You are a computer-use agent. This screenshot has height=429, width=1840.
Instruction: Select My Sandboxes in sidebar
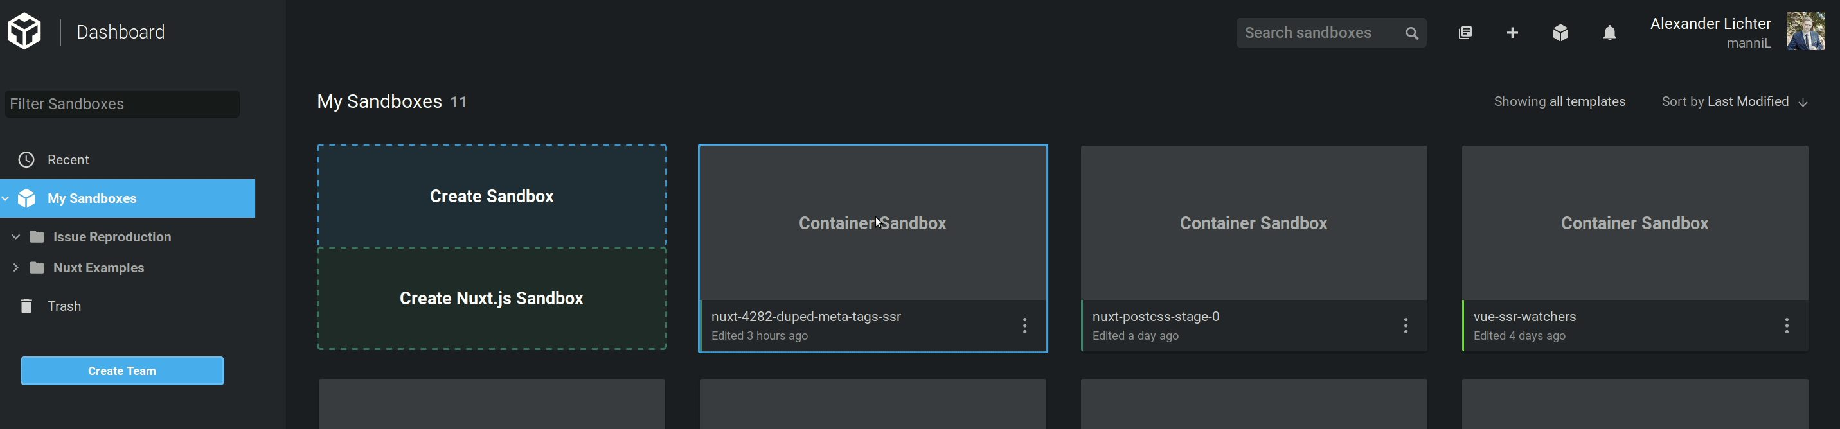point(128,198)
